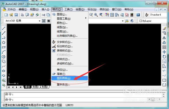Click the Save icon

click(x=16, y=15)
